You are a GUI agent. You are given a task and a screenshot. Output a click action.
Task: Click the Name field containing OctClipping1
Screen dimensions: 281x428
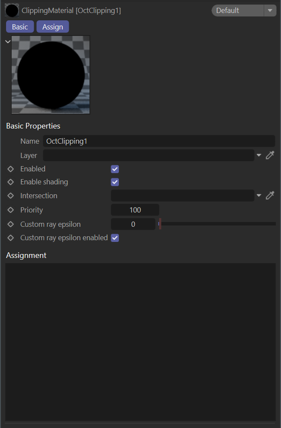[159, 141]
